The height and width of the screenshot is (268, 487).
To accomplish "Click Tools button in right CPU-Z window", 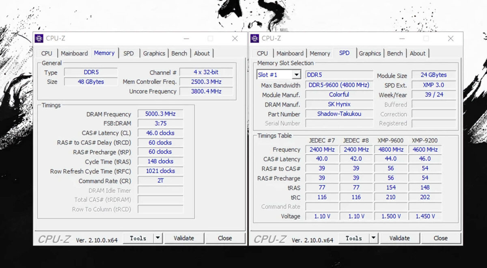I will click(x=354, y=238).
